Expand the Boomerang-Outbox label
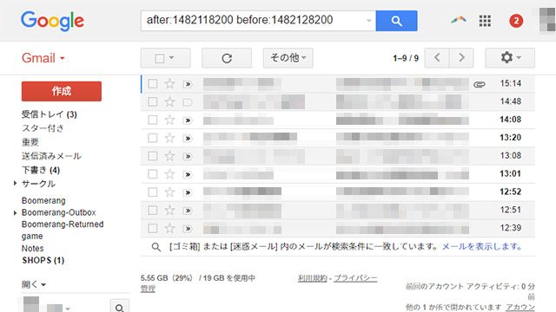Viewport: 556px width, 312px height. coord(15,212)
